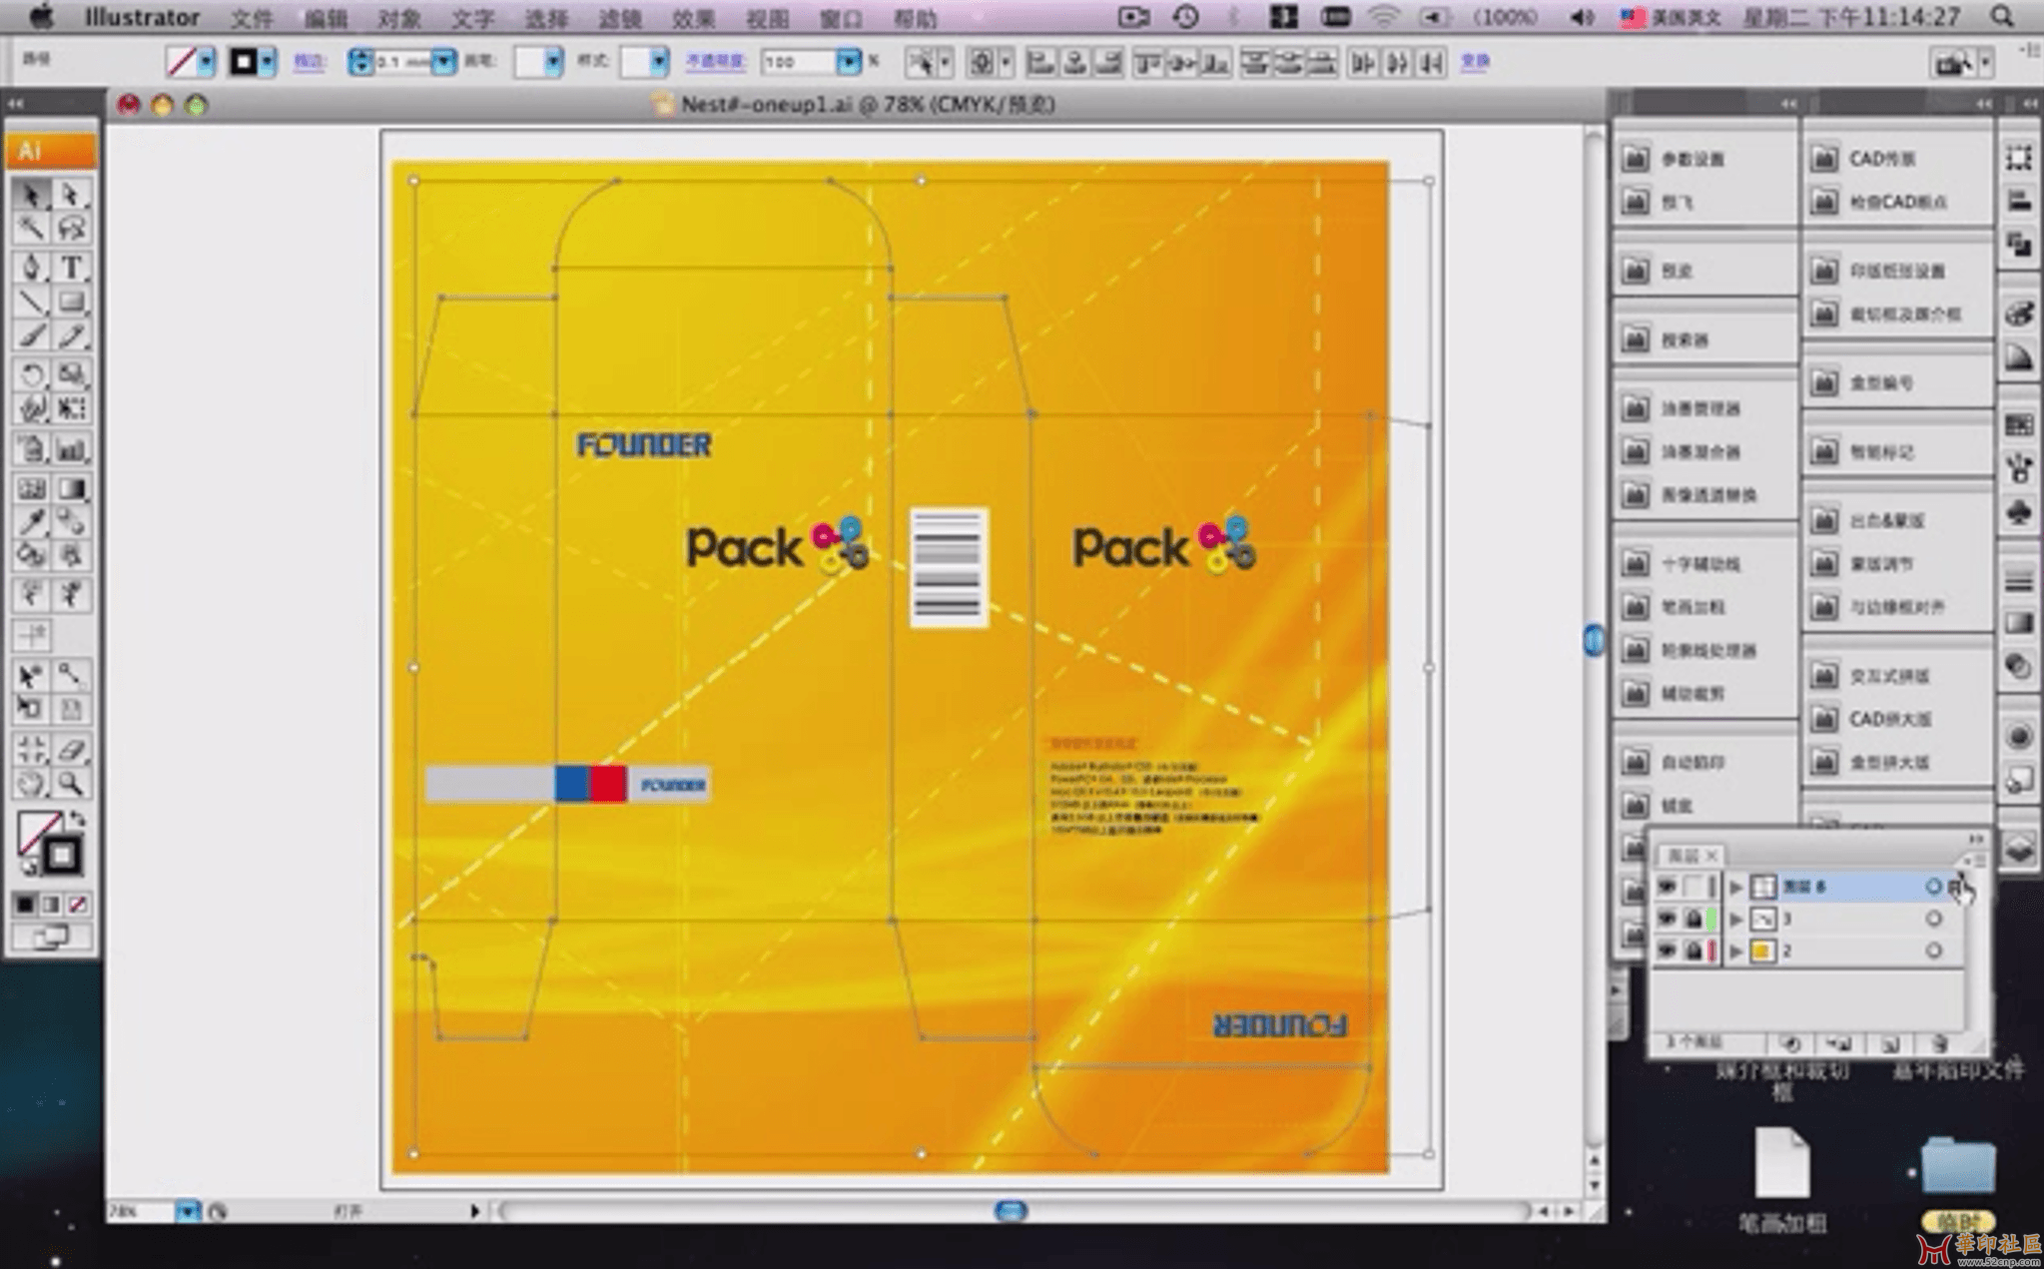Click the CAD plugin button at top
Viewport: 2044px width, 1269px height.
1865,158
